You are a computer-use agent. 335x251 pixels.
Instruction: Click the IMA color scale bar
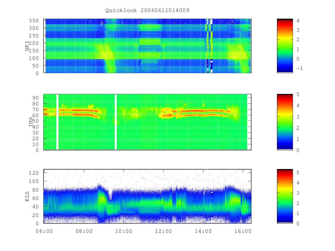tap(285, 122)
